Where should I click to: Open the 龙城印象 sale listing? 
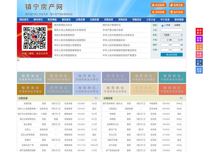point(28,104)
